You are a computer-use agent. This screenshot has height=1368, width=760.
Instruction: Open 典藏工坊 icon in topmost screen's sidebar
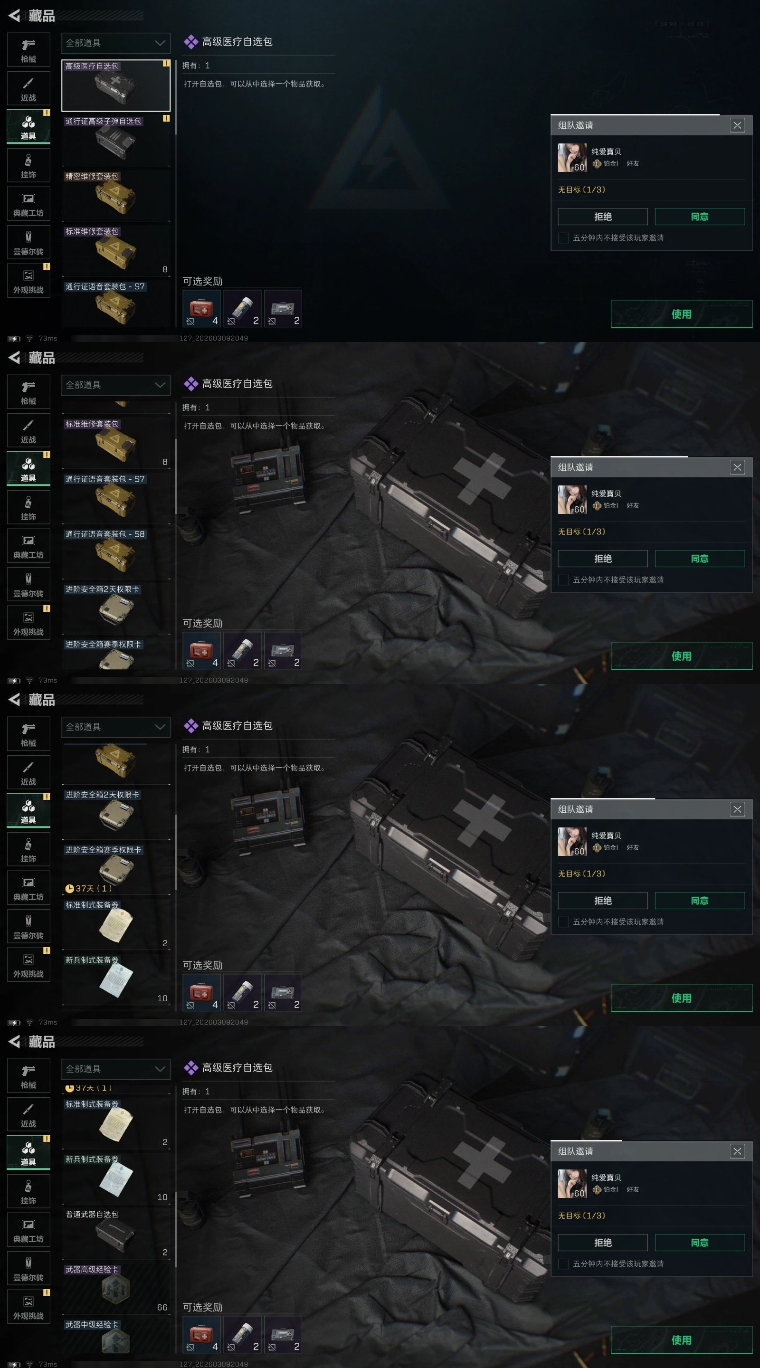click(28, 204)
